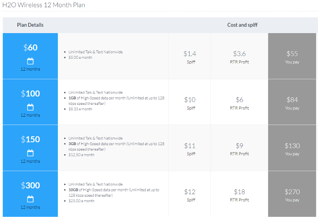Click the "Plan Details" column header

click(30, 25)
